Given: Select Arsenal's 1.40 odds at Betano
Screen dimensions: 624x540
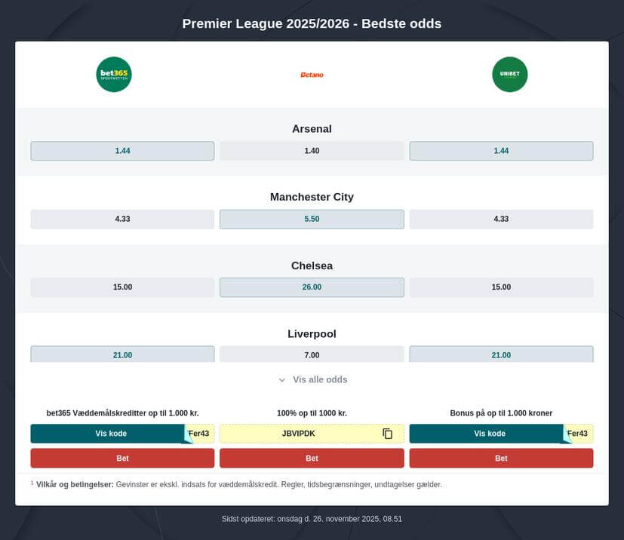Looking at the screenshot, I should tap(312, 150).
